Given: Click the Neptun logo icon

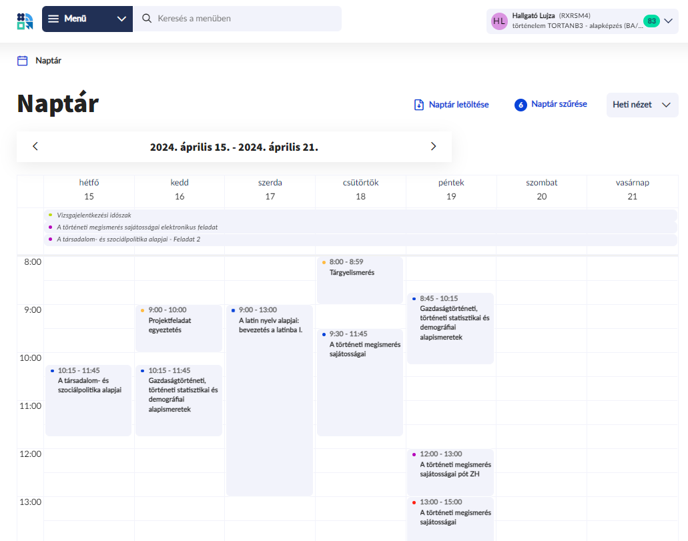Looking at the screenshot, I should pos(25,19).
